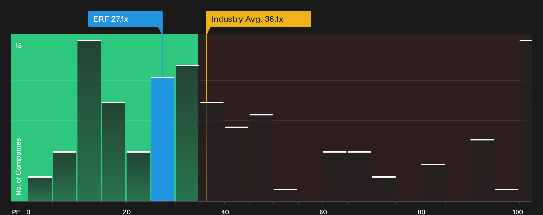Select the dark bar for PE 40-45
Image resolution: width=543 pixels, height=215 pixels.
pyautogui.click(x=237, y=164)
